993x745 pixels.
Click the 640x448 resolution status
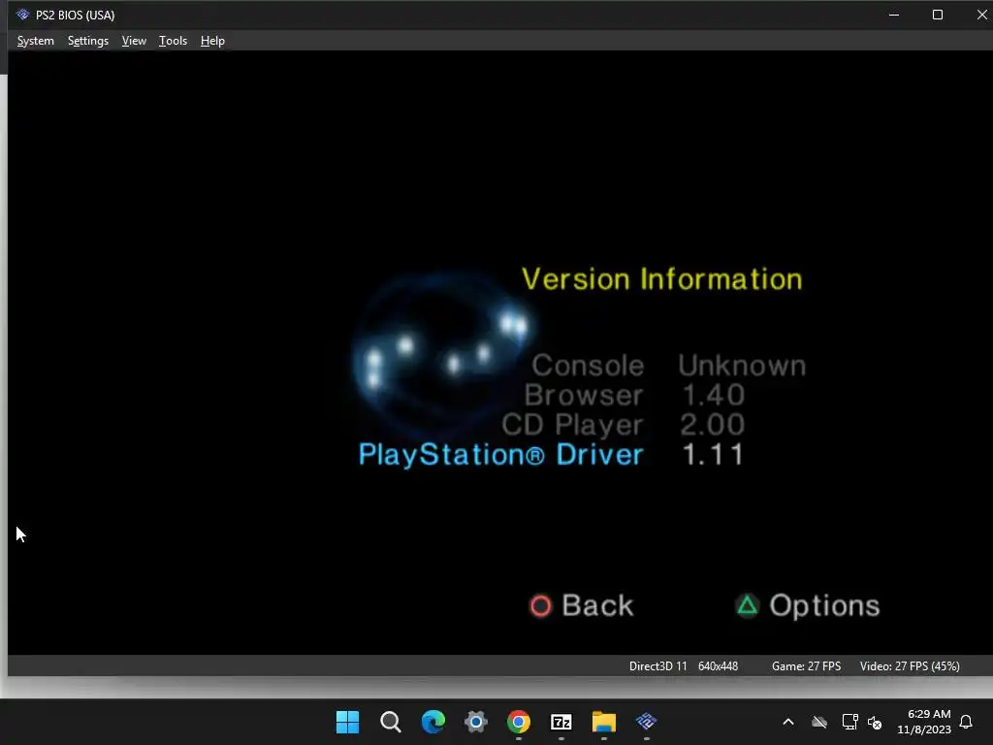click(x=719, y=665)
